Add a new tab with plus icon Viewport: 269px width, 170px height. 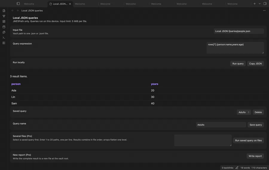click(255, 4)
